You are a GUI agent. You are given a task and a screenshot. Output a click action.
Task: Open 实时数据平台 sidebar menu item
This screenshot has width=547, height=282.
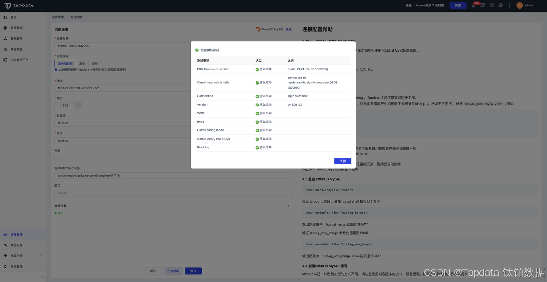(x=23, y=60)
